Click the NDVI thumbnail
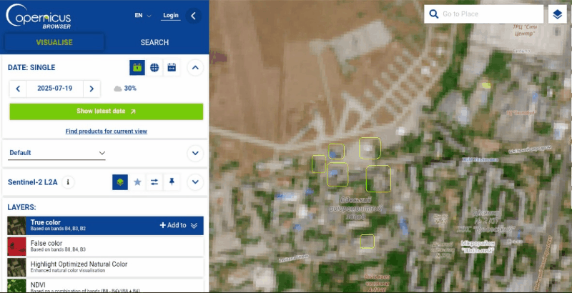The width and height of the screenshot is (572, 293). [x=16, y=286]
